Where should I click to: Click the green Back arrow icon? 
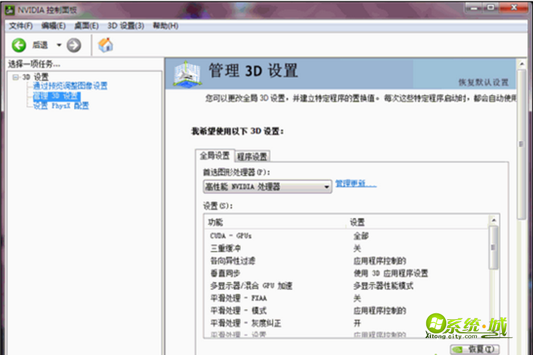(19, 45)
